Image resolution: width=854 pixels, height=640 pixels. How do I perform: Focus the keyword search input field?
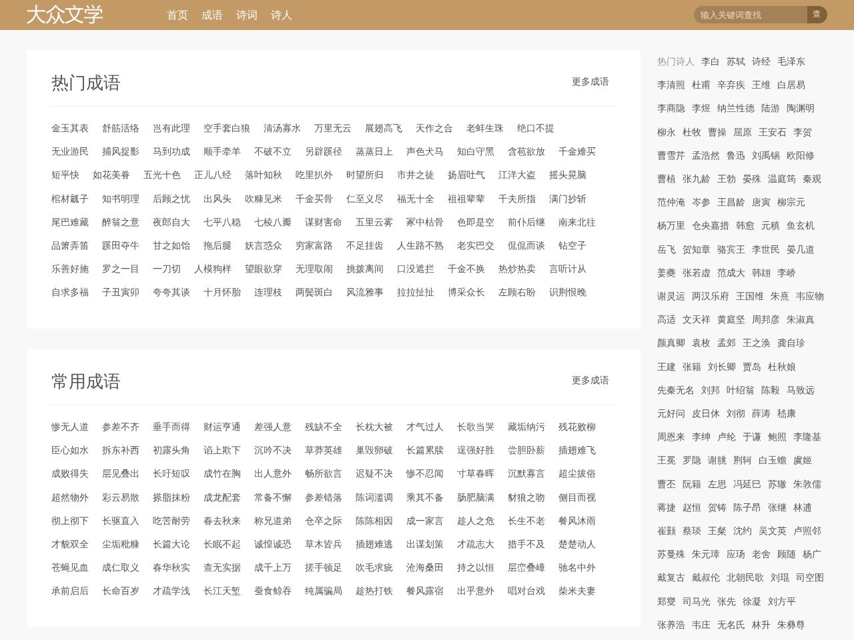pyautogui.click(x=751, y=15)
